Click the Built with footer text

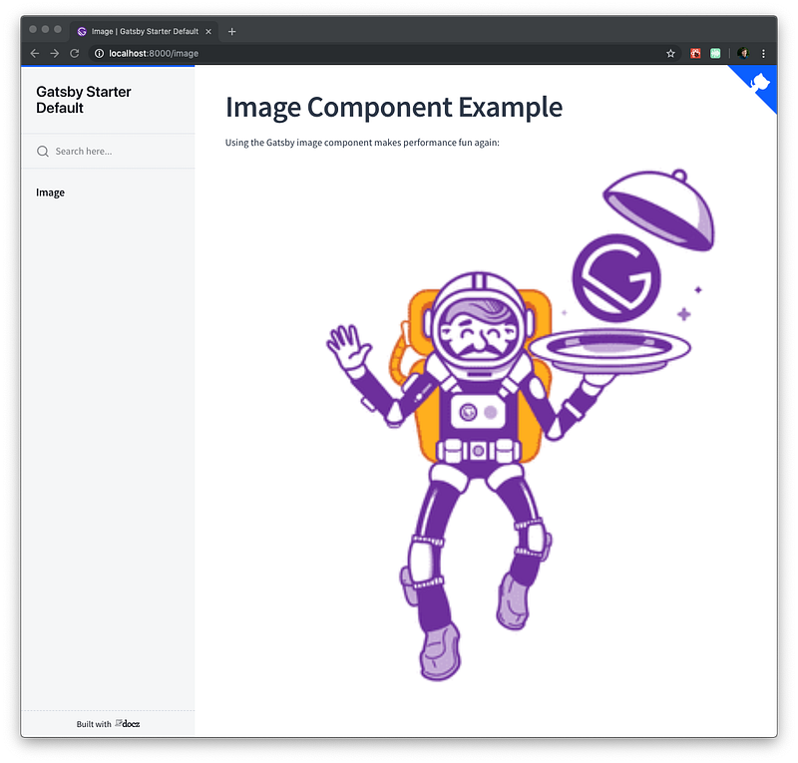point(94,724)
